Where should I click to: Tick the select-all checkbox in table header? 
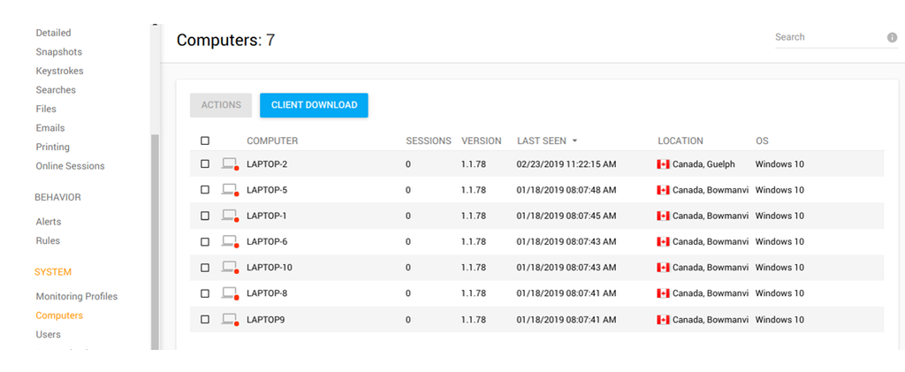pos(205,140)
